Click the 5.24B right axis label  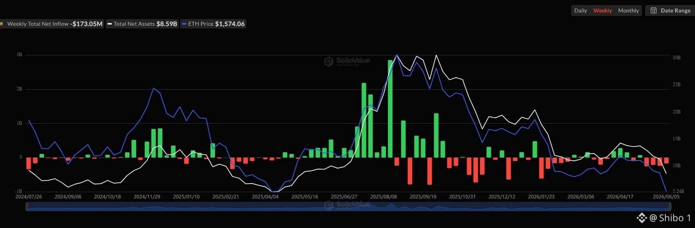[x=678, y=191]
